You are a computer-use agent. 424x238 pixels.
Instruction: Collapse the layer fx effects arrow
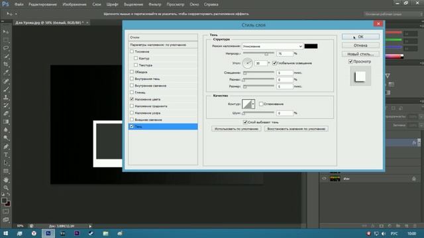click(x=419, y=142)
